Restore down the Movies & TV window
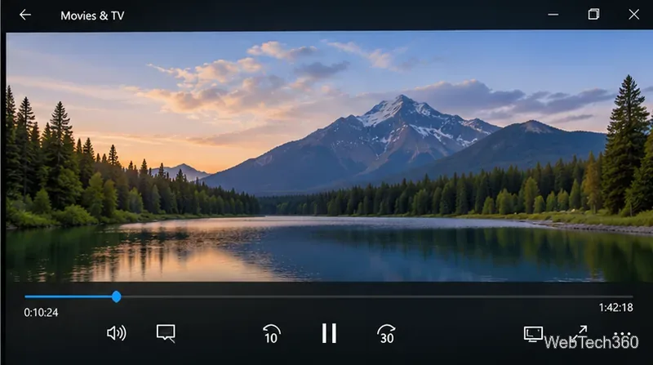The image size is (653, 365). click(x=593, y=15)
